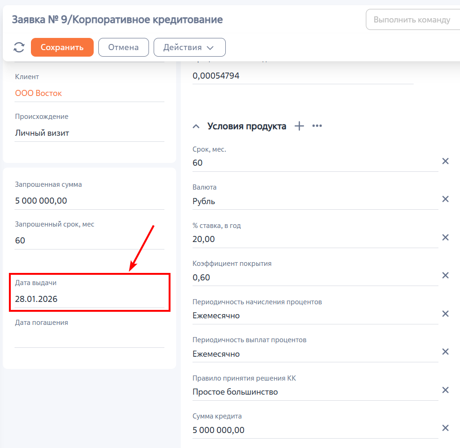Remove the Валюта condition
460x448 pixels.
point(445,199)
